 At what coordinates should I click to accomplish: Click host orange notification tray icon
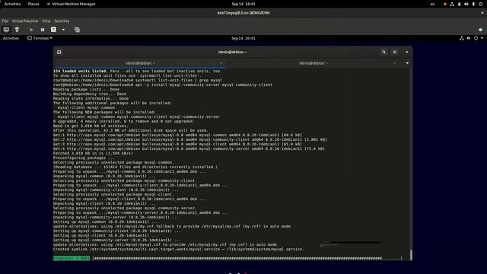point(445,4)
